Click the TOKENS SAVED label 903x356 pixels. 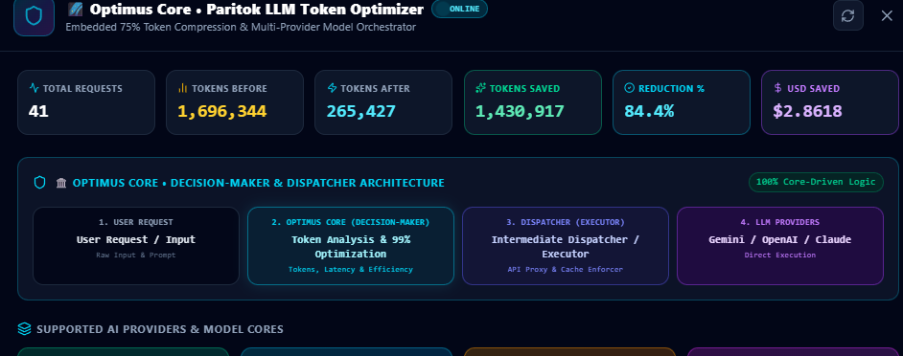(524, 89)
